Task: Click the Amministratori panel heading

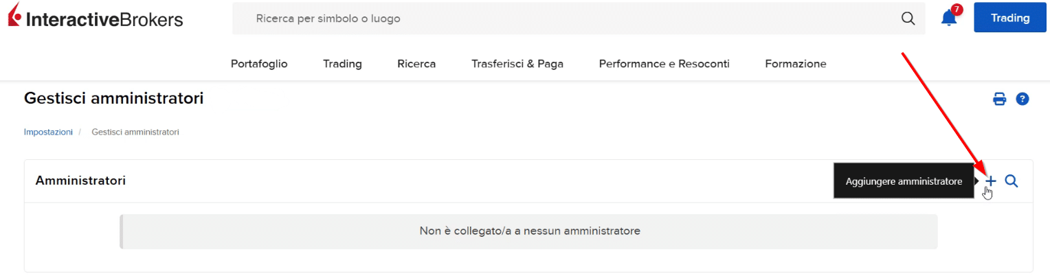Action: tap(80, 181)
